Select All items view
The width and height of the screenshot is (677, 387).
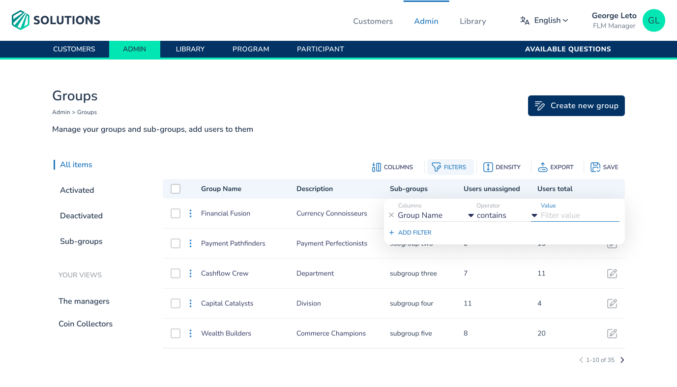pyautogui.click(x=76, y=165)
